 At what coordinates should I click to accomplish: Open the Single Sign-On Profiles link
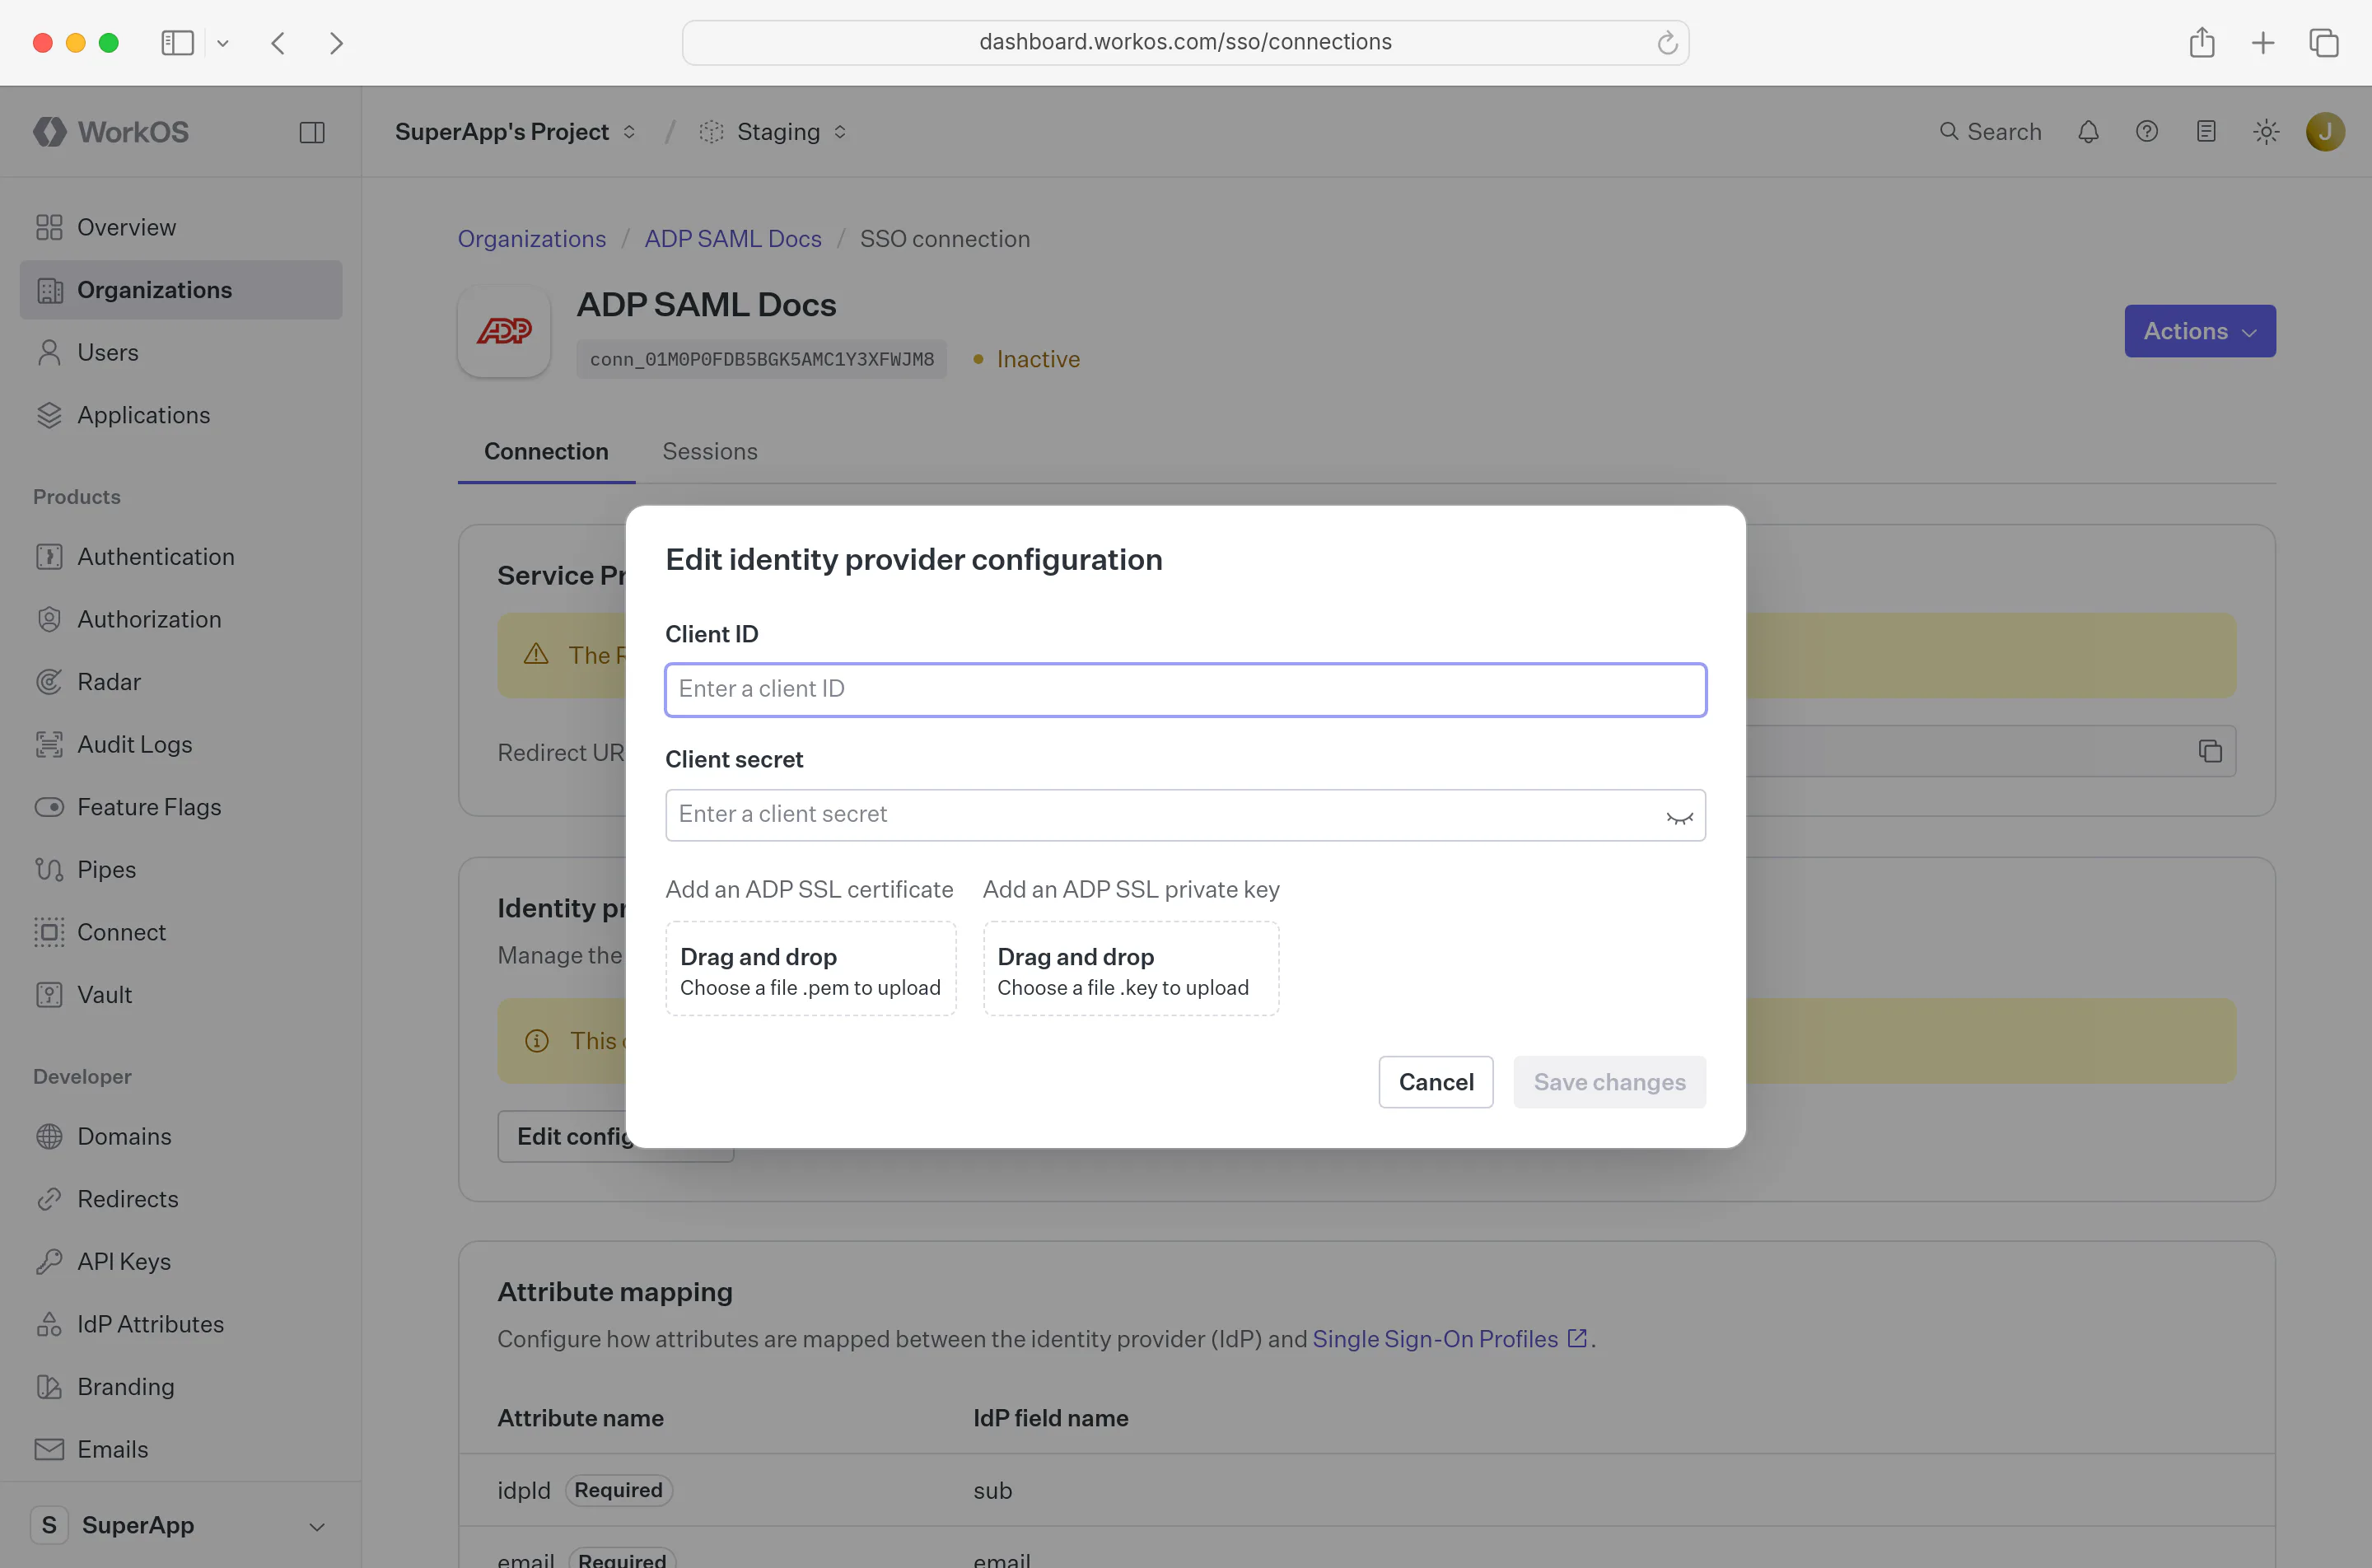[x=1449, y=1339]
